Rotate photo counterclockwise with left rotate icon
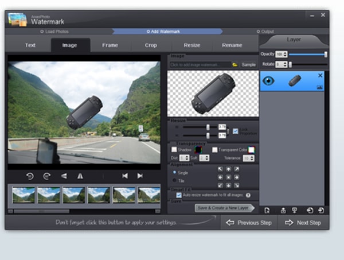 click(x=30, y=176)
